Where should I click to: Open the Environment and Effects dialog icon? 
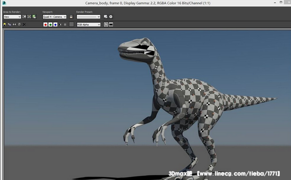tap(111, 17)
